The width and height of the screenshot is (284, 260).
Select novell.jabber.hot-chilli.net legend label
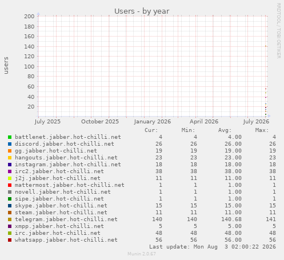(63, 192)
